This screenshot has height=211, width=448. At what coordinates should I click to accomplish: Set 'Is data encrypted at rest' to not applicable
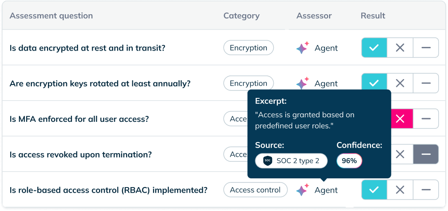click(426, 48)
